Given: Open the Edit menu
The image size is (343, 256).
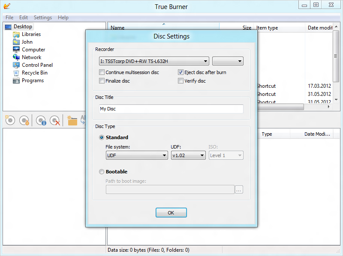Looking at the screenshot, I should 24,18.
